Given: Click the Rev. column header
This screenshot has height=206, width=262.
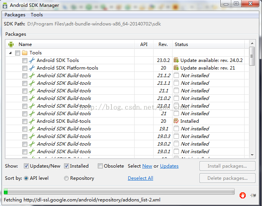Looking at the screenshot, I should 163,44.
